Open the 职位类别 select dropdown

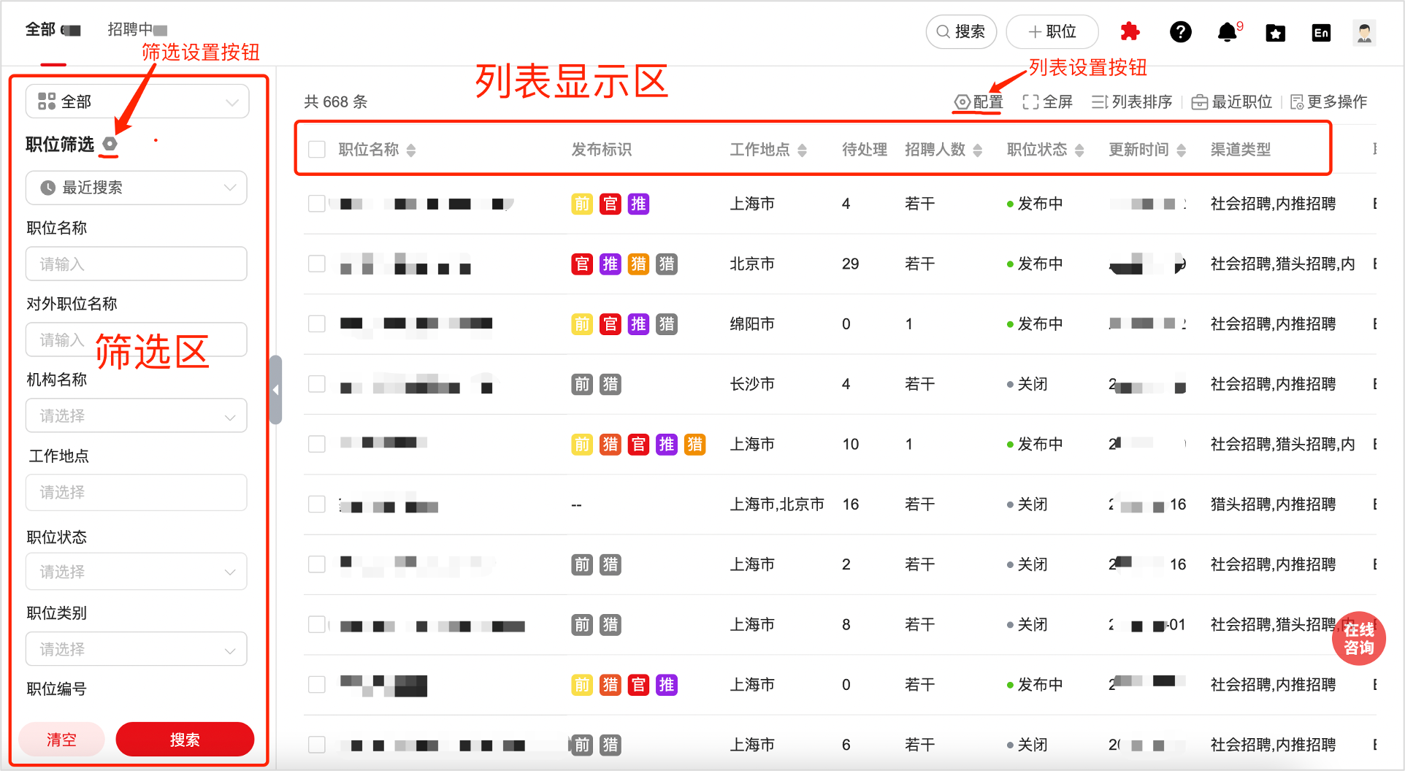point(137,649)
